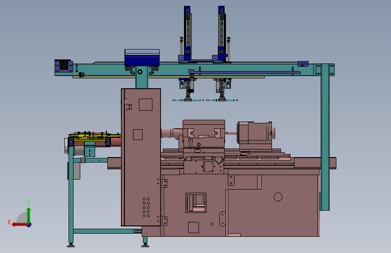Select the blue carriage box on the gantry beam
Image resolution: width=391 pixels, height=253 pixels.
[x=142, y=58]
